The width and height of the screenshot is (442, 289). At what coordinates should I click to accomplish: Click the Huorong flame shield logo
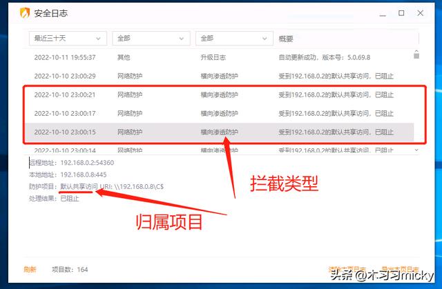pyautogui.click(x=25, y=13)
